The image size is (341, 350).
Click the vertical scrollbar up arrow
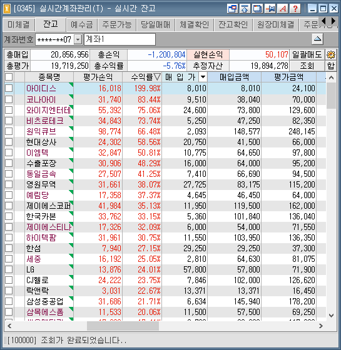pyautogui.click(x=331, y=77)
